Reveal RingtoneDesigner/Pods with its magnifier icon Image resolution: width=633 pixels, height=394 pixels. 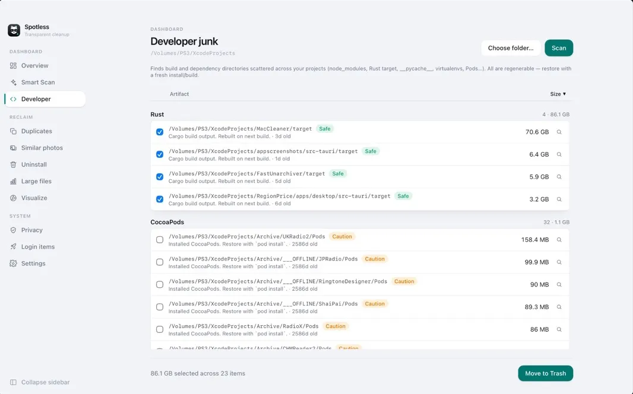559,285
